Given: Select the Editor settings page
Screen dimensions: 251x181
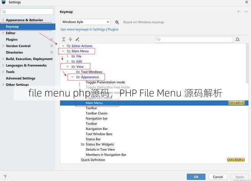Looking at the screenshot, I should tap(11, 33).
